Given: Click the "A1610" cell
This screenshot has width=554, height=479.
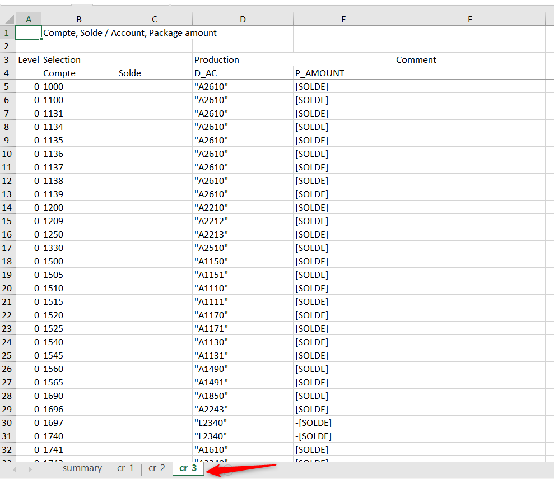Looking at the screenshot, I should pyautogui.click(x=243, y=449).
